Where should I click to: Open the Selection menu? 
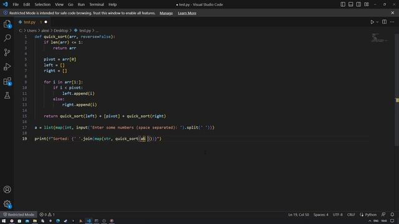(42, 4)
